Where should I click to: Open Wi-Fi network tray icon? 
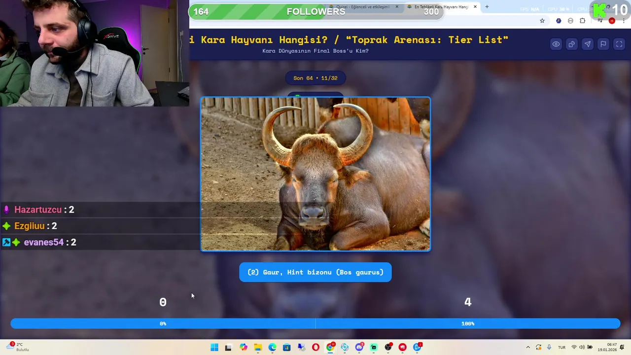click(574, 348)
